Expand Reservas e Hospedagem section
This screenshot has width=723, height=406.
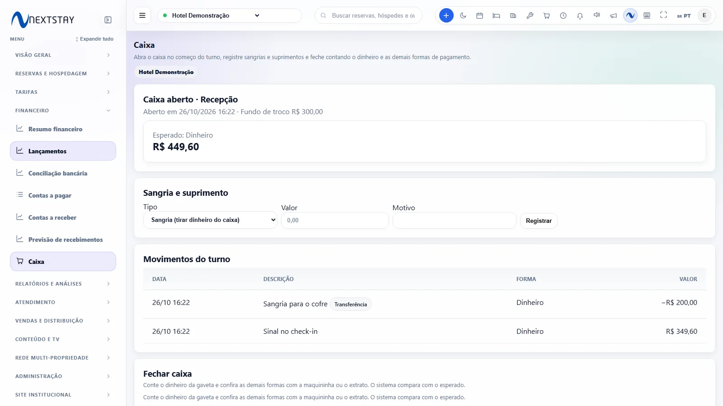pyautogui.click(x=63, y=74)
